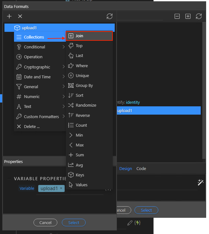
Task: Switch to the Code tab
Action: point(141,169)
